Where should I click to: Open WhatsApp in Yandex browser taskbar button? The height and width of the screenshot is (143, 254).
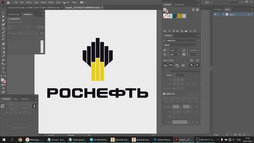(x=35, y=139)
